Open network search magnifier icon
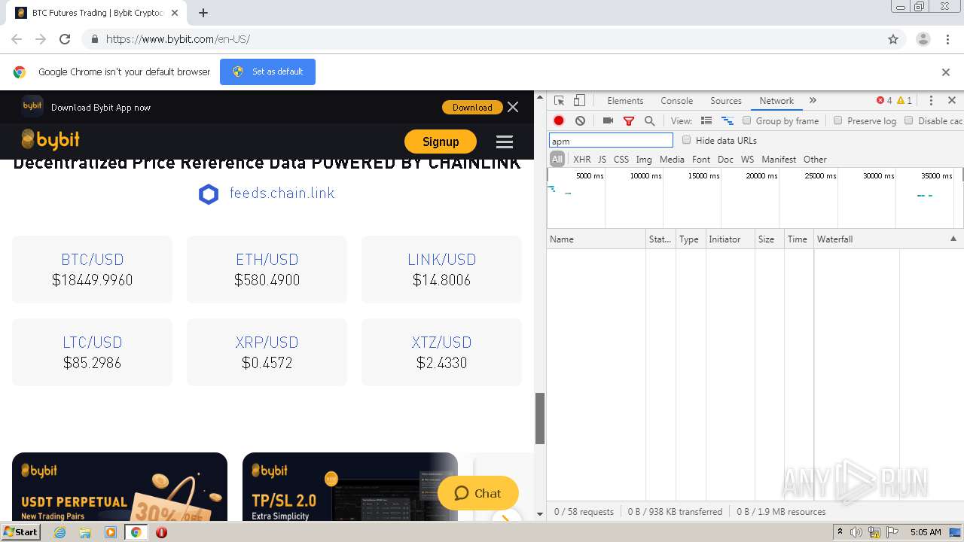Screen dimensions: 964x542 point(649,120)
